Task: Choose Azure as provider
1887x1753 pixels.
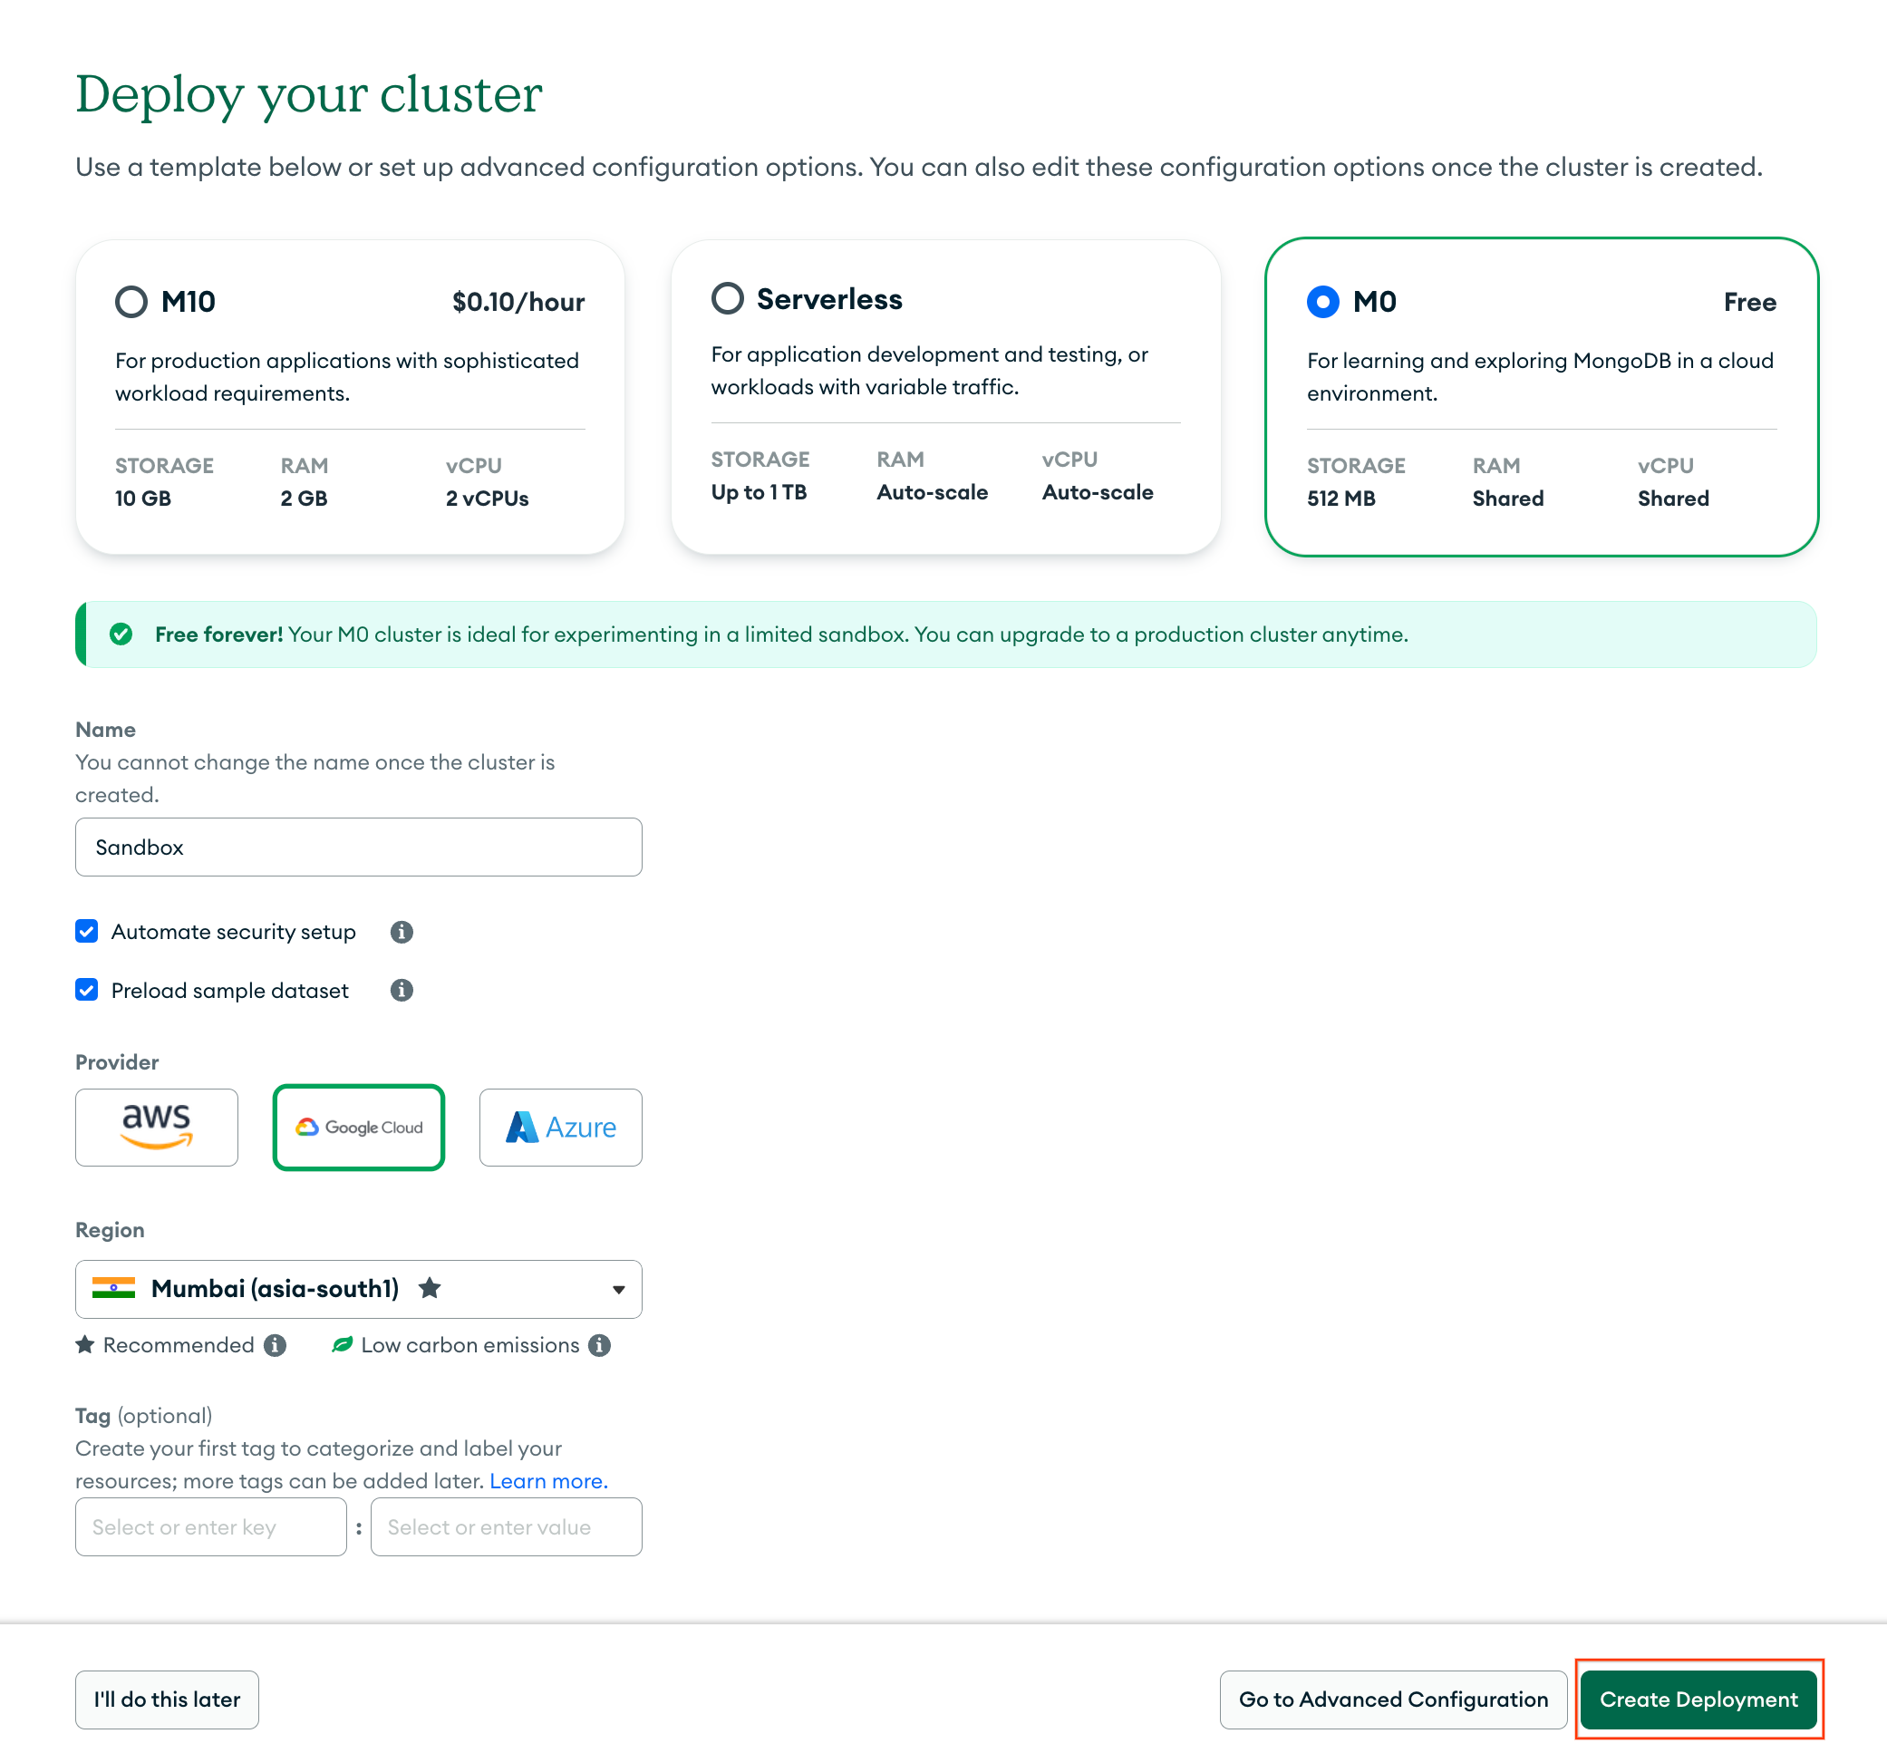Action: [x=561, y=1127]
